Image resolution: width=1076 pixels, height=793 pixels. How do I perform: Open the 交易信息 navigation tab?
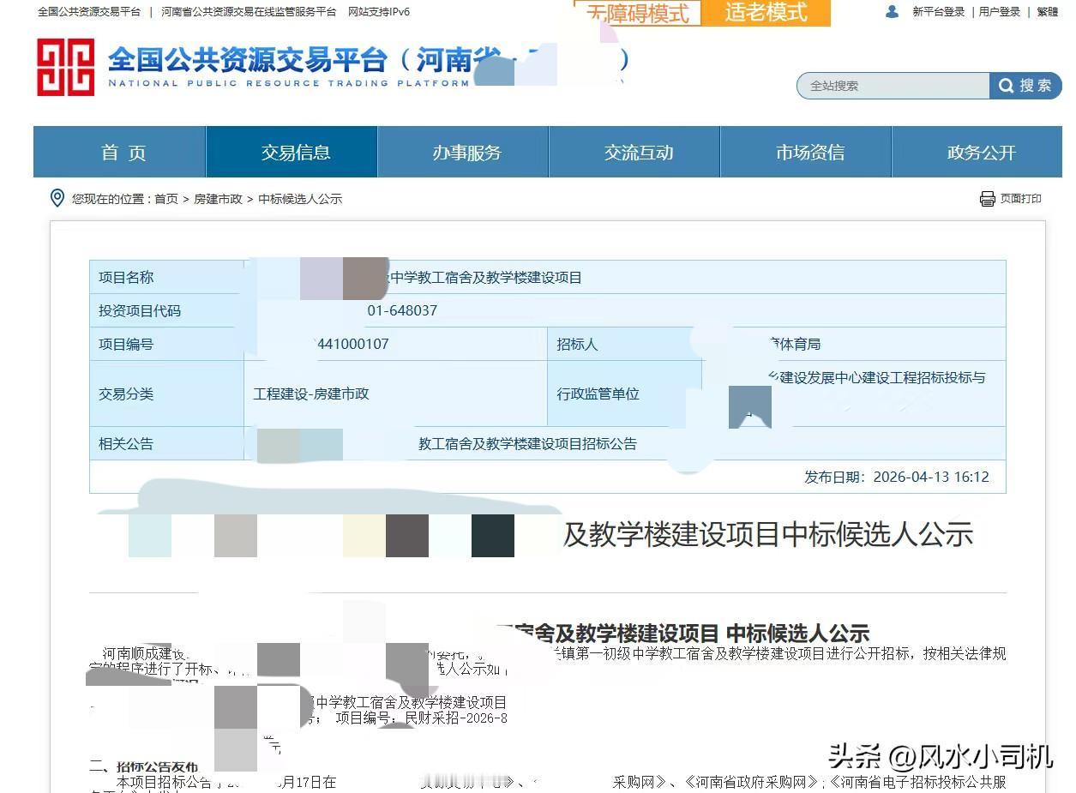pyautogui.click(x=292, y=152)
